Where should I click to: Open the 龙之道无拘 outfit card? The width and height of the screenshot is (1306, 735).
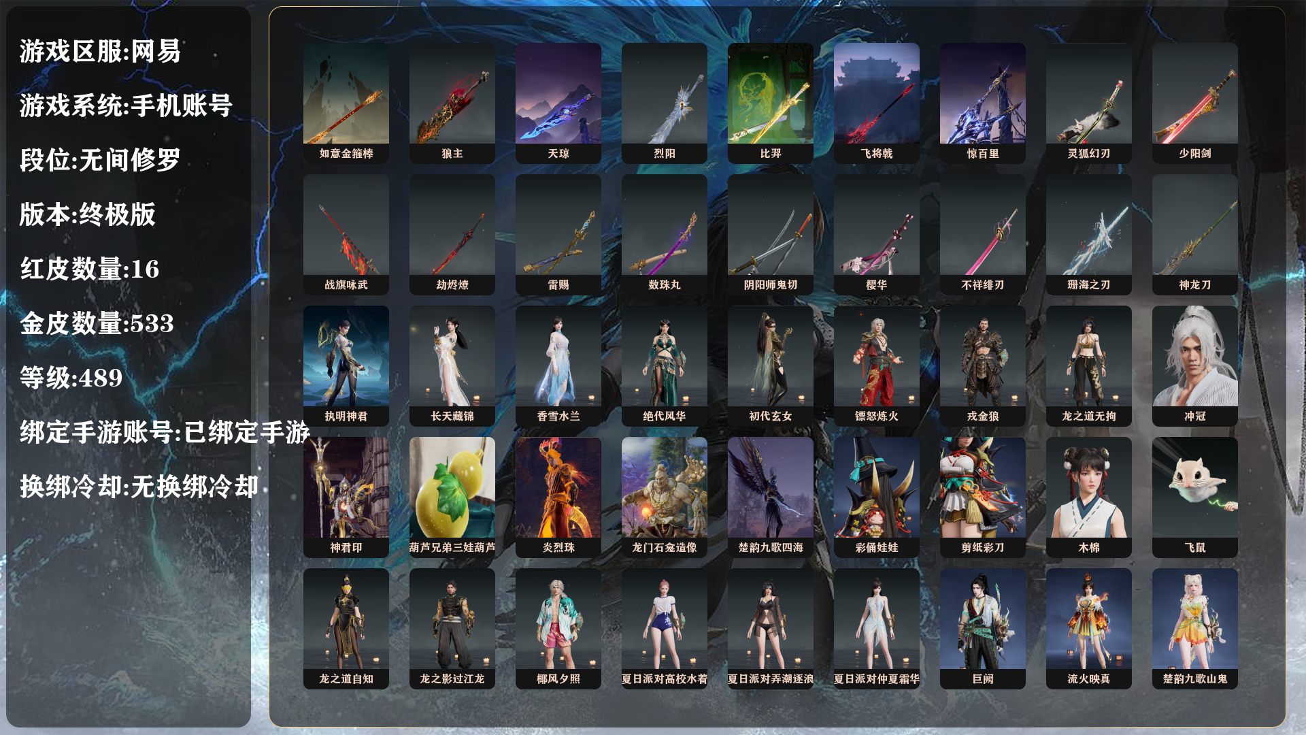click(1089, 366)
